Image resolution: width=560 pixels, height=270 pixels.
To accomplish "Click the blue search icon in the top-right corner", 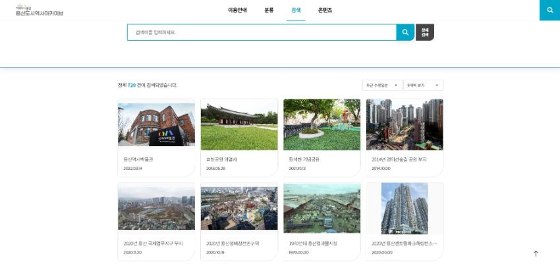I will (x=549, y=11).
